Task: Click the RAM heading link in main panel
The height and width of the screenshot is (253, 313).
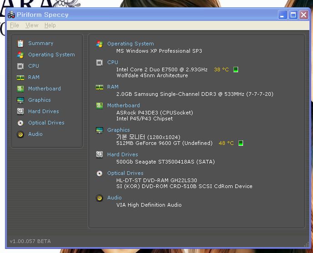Action: [x=113, y=87]
